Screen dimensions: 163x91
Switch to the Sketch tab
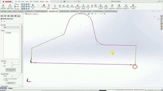tap(15, 11)
